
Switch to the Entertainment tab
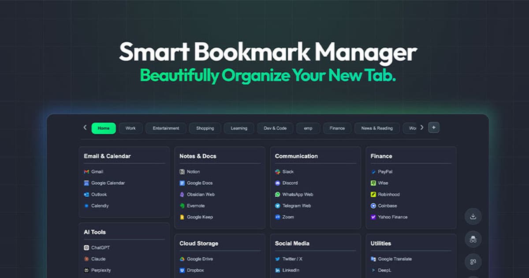(166, 128)
